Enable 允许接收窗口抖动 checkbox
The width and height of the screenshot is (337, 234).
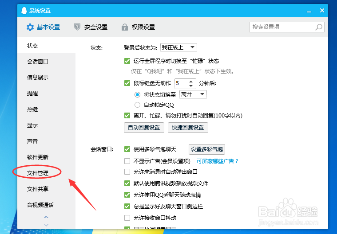point(127,218)
